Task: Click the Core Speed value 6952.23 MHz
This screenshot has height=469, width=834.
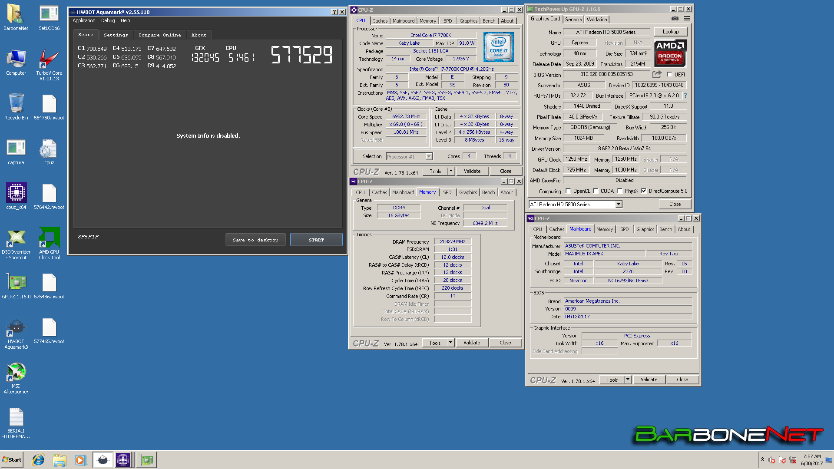Action: click(406, 116)
